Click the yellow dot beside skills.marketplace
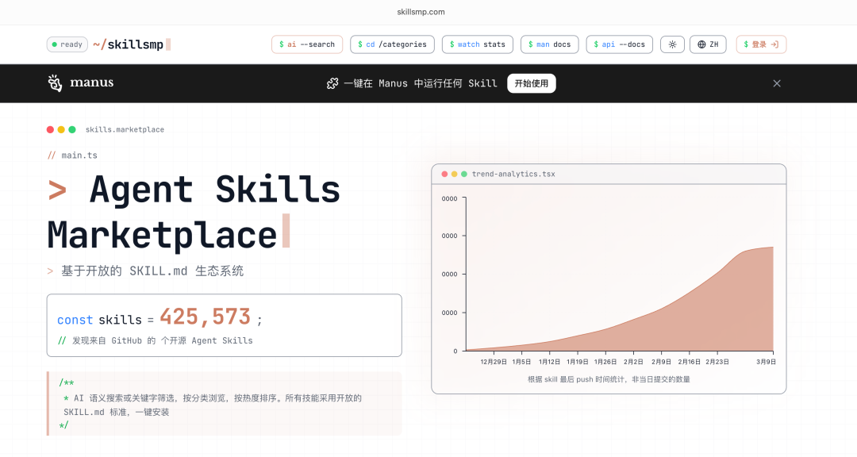Image resolution: width=857 pixels, height=457 pixels. (61, 129)
